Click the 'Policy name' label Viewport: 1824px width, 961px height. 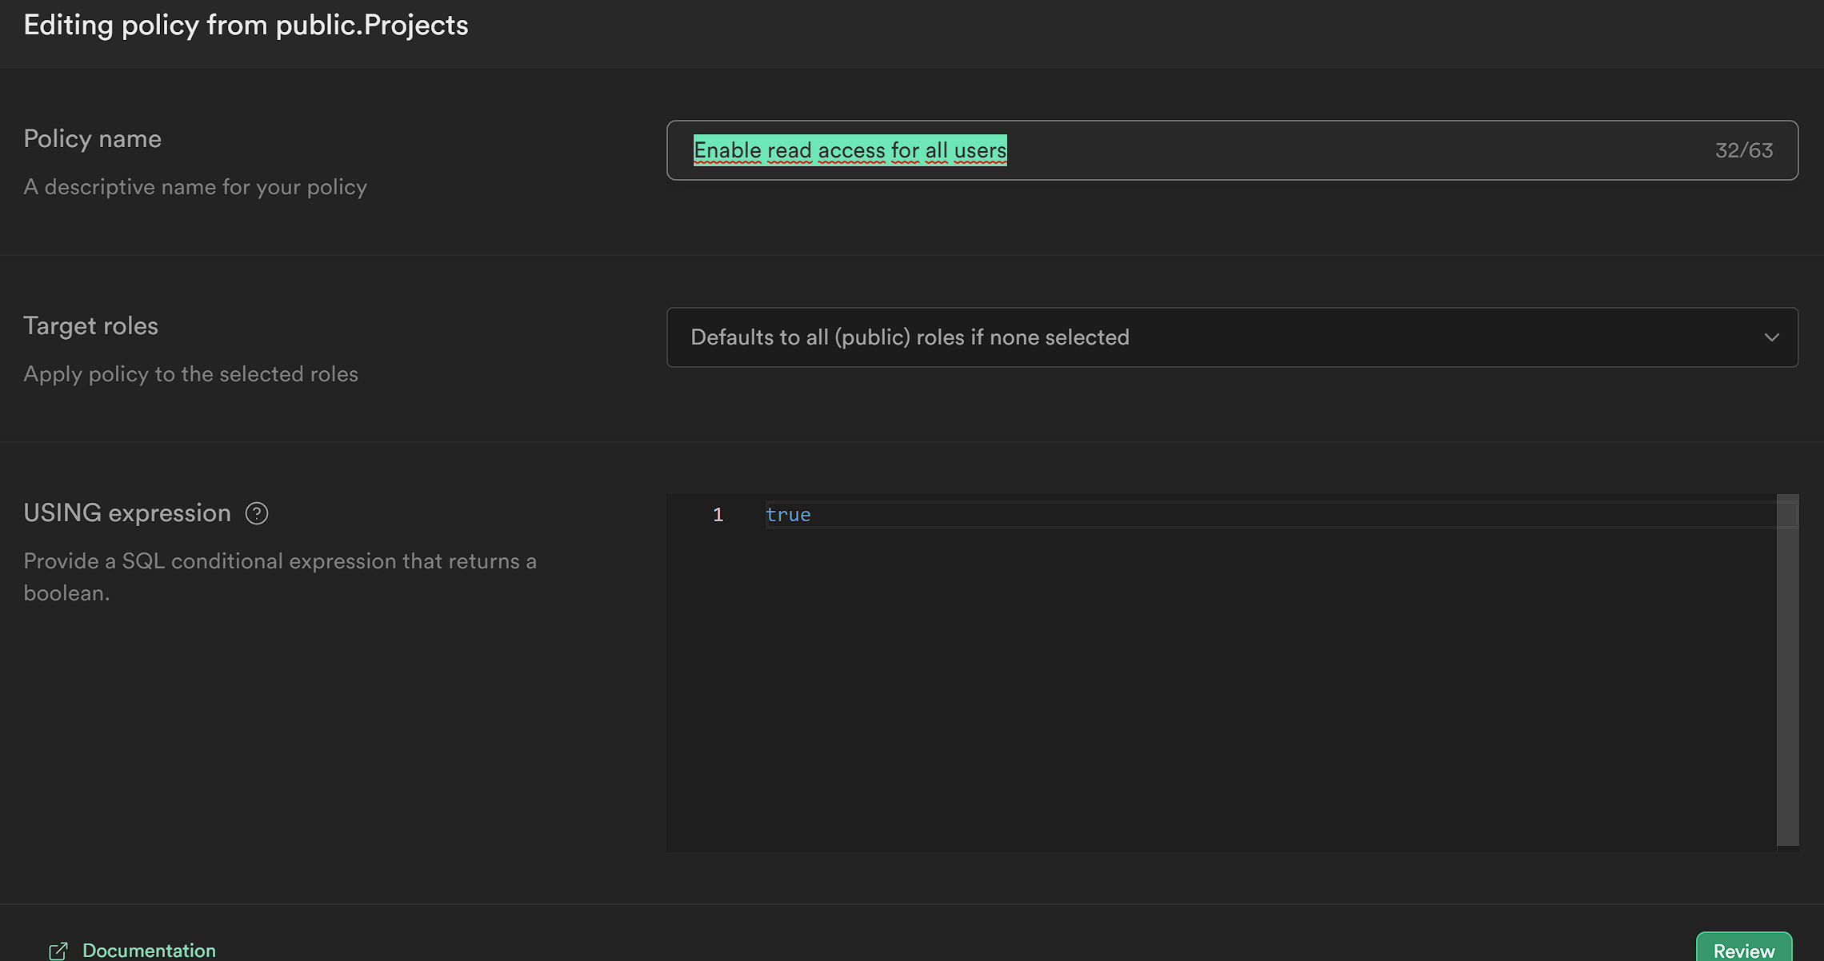pos(92,139)
